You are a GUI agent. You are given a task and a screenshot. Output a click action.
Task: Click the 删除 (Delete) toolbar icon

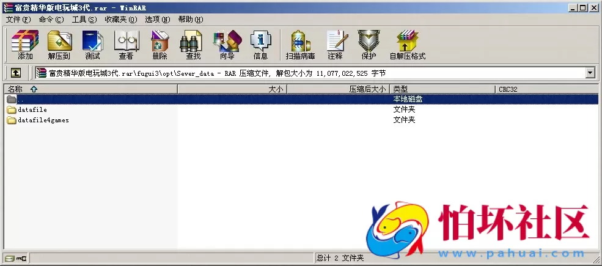[x=160, y=45]
